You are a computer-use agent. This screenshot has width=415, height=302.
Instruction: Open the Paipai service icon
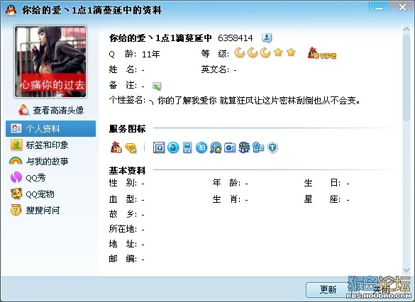[201, 147]
